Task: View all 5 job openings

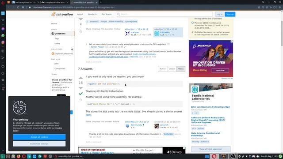Action: (x=210, y=149)
